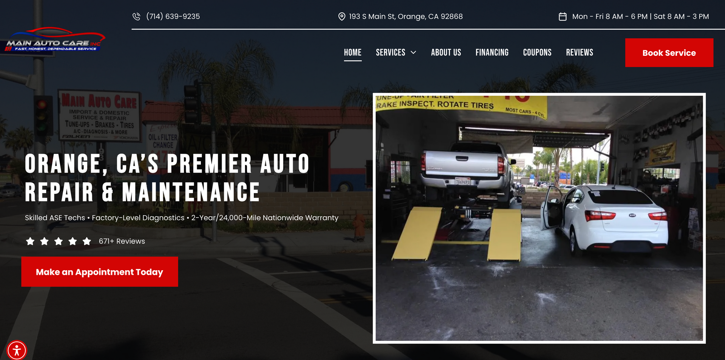Open the Financing page
The image size is (725, 360).
[492, 52]
